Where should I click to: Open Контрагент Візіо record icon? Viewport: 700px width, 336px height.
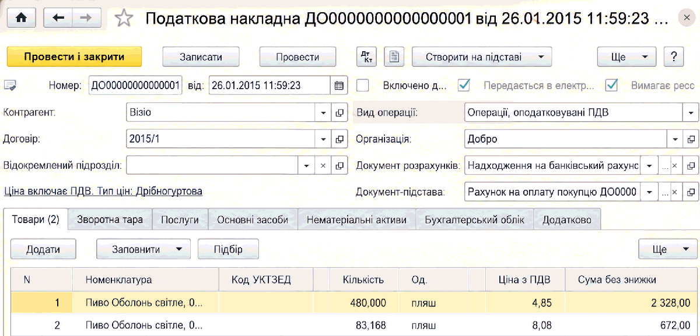point(339,112)
